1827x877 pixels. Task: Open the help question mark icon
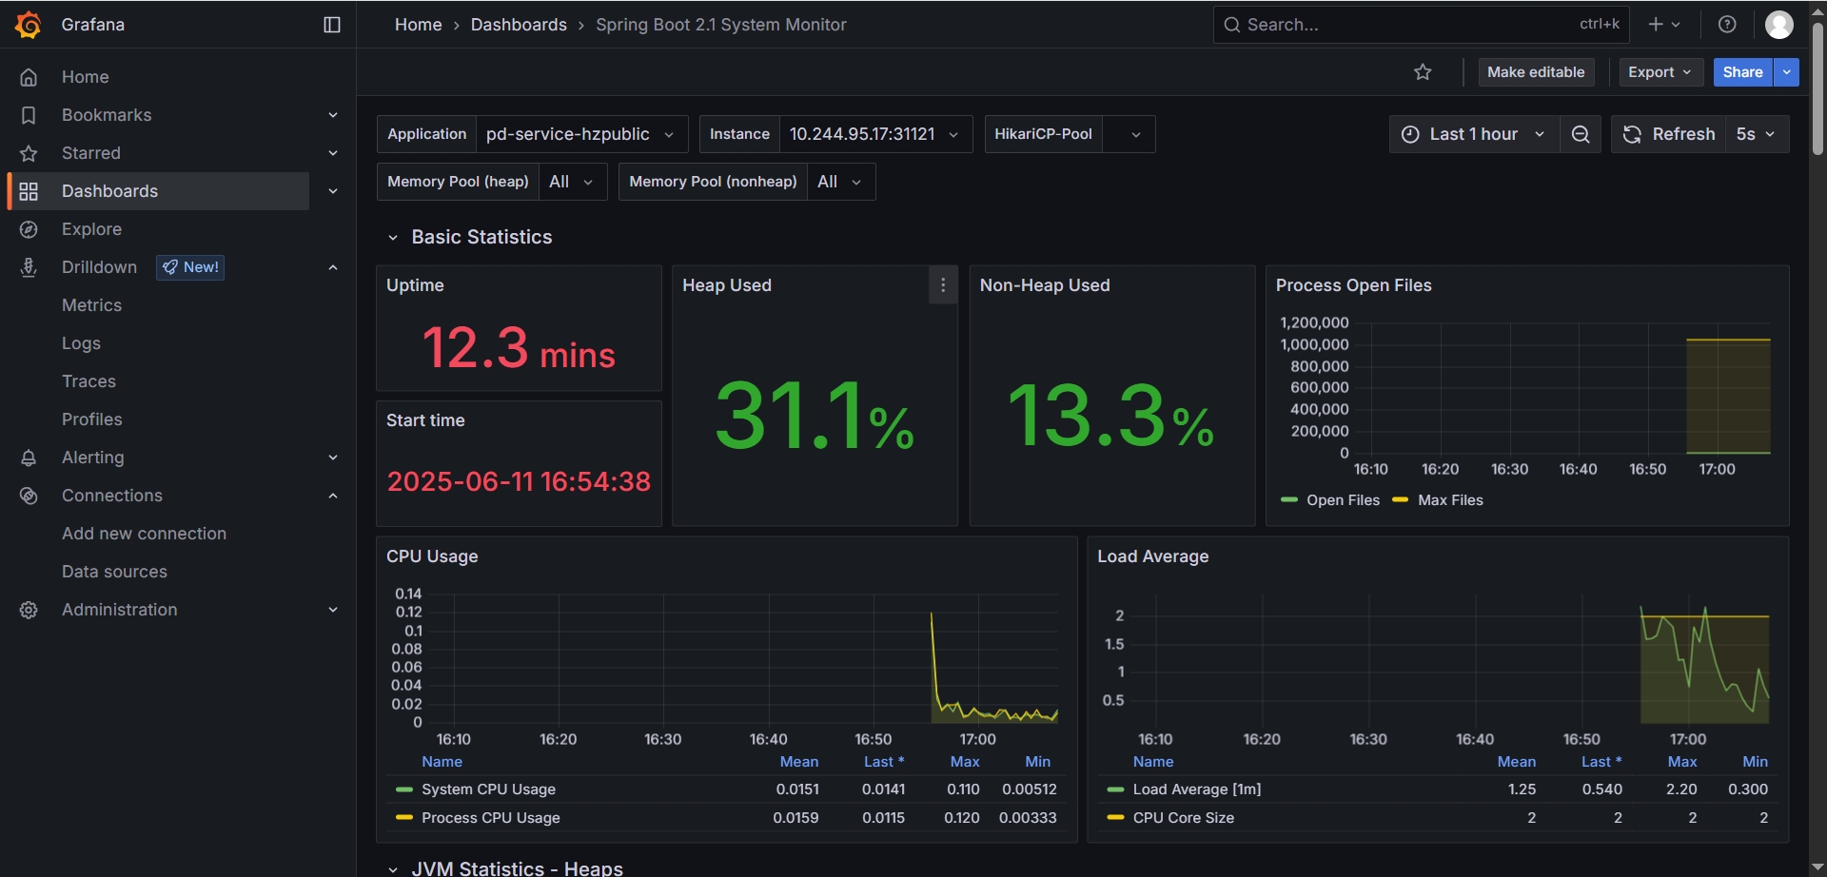(x=1727, y=25)
